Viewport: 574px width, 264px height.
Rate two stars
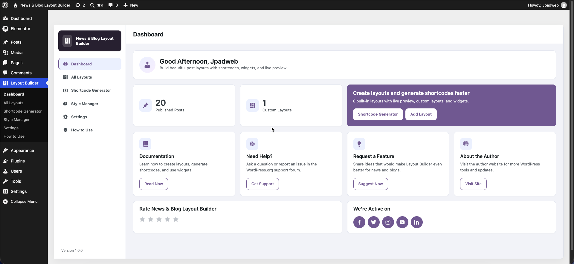[151, 220]
